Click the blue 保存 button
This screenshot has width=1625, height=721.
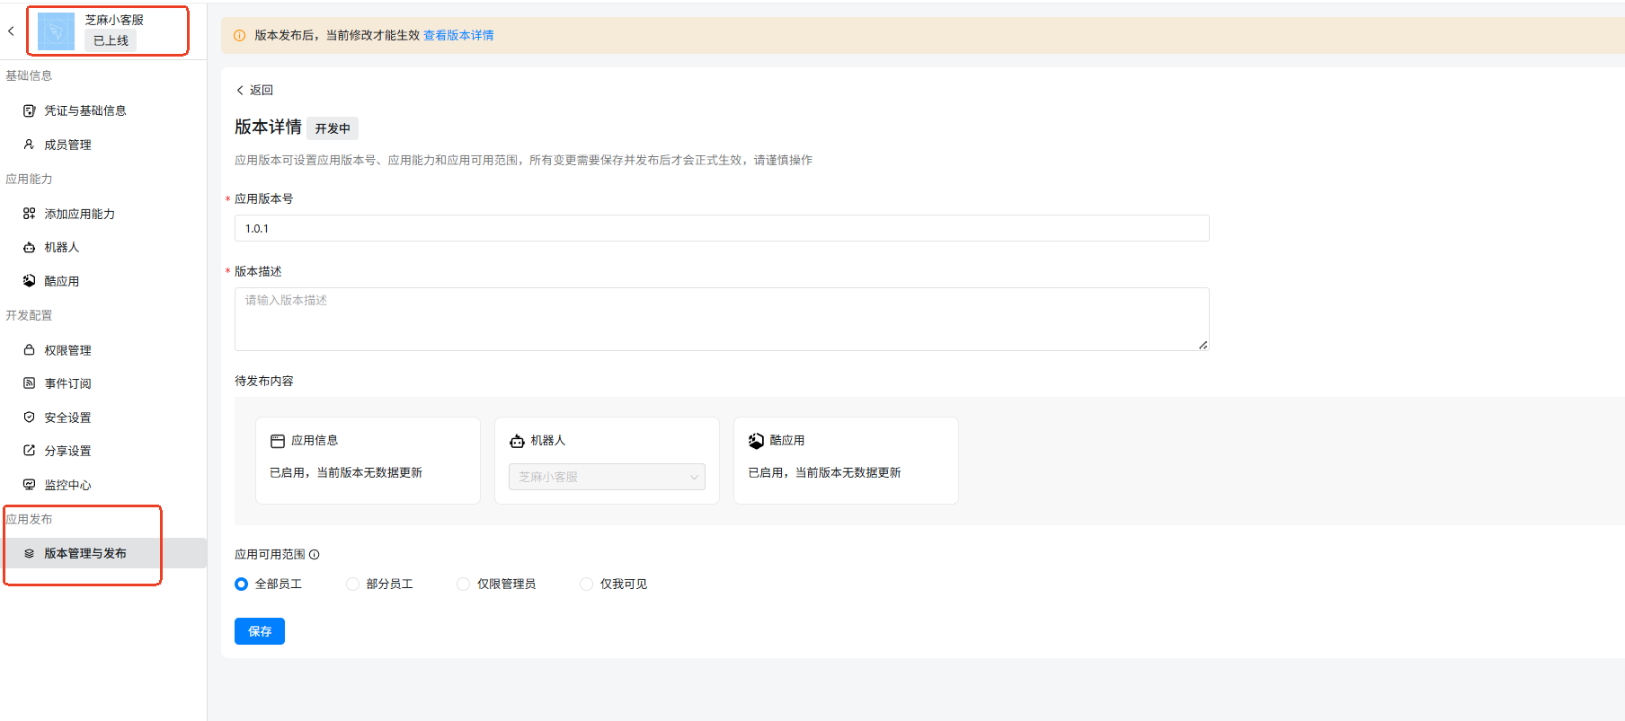[260, 631]
